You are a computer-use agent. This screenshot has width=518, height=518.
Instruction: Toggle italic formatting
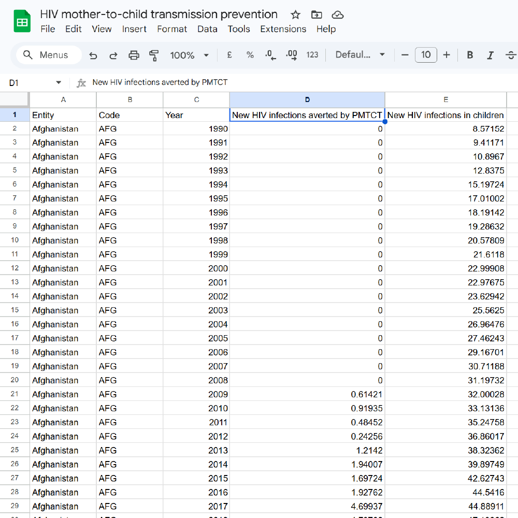point(491,55)
